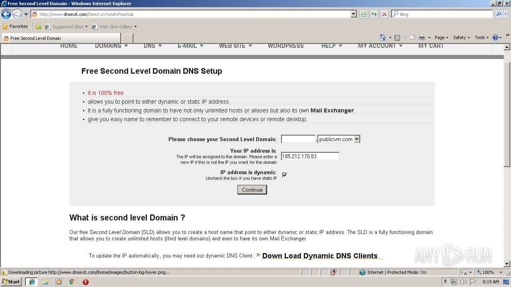
Task: Expand the MY ACCOUNT navigation menu
Action: tap(380, 46)
